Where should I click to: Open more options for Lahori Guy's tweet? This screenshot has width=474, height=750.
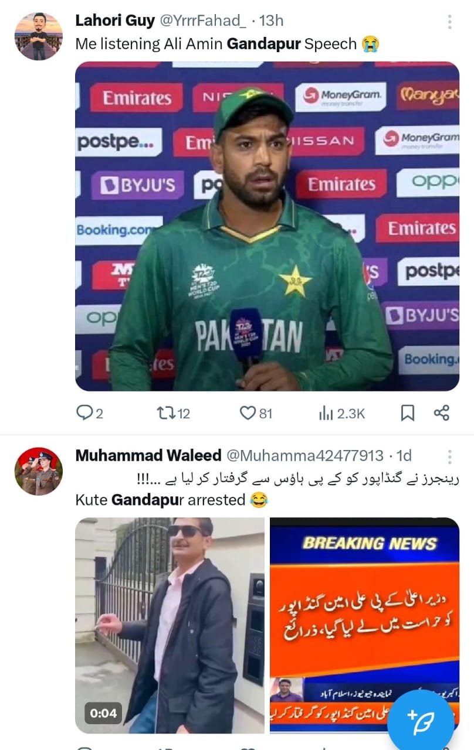450,22
